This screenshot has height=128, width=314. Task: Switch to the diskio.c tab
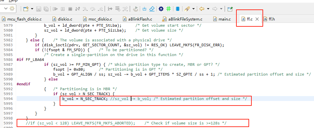(62, 19)
